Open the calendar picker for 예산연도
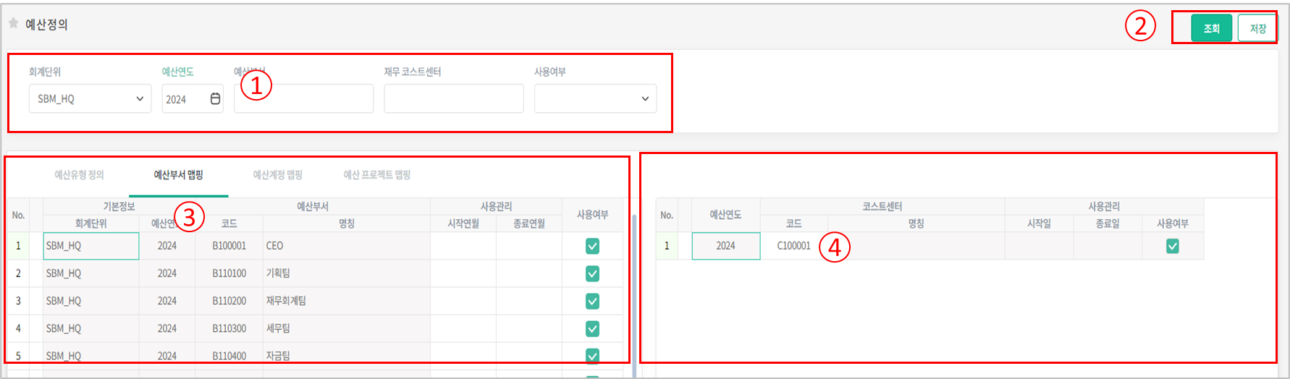1290x379 pixels. [215, 99]
